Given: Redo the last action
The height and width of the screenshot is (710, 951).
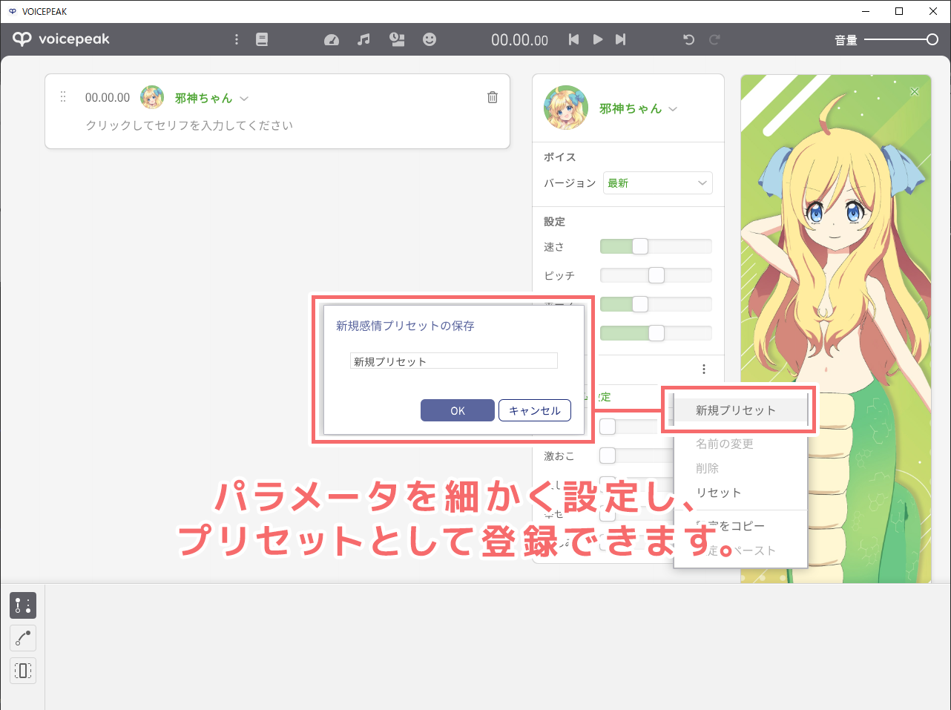Looking at the screenshot, I should 714,39.
